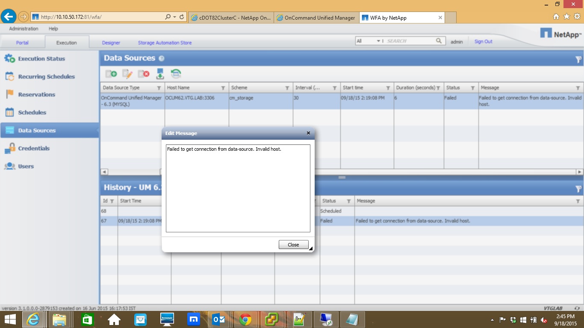Reset the data source scheme
Viewport: 584px width, 328px height.
click(176, 73)
